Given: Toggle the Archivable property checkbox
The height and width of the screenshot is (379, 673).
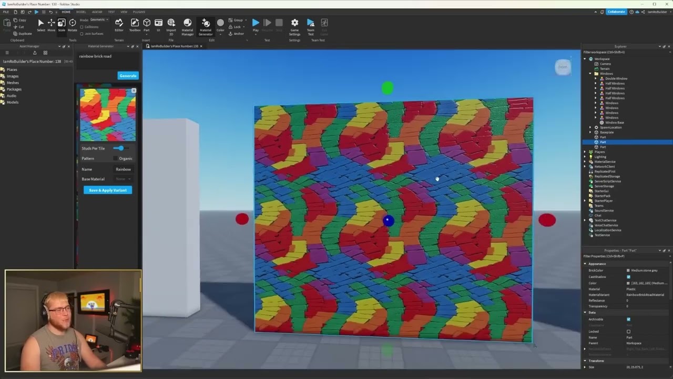Looking at the screenshot, I should pyautogui.click(x=628, y=319).
